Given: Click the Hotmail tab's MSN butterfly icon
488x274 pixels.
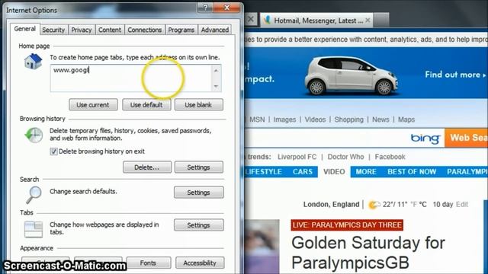Looking at the screenshot, I should point(267,21).
